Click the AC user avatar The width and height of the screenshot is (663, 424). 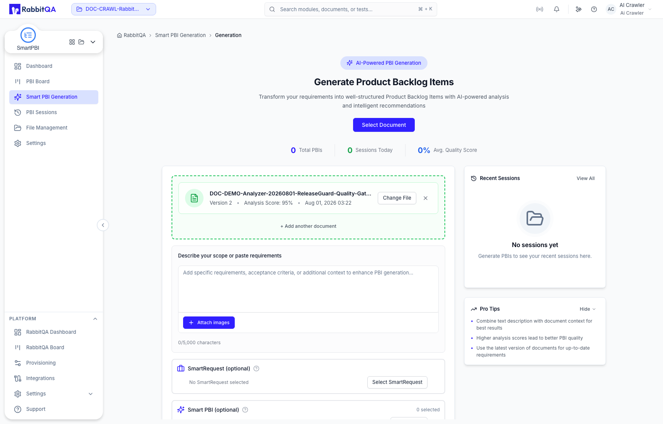(611, 9)
